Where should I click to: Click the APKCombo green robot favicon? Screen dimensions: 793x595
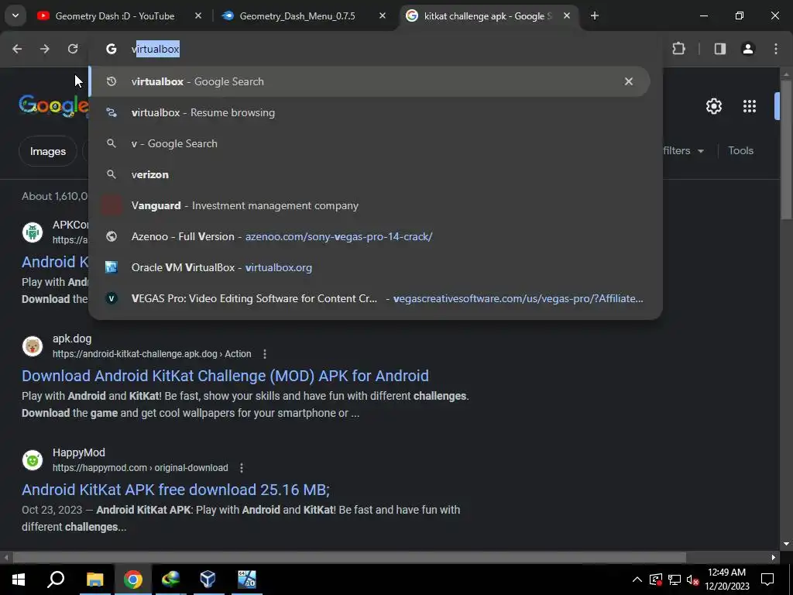coord(33,232)
